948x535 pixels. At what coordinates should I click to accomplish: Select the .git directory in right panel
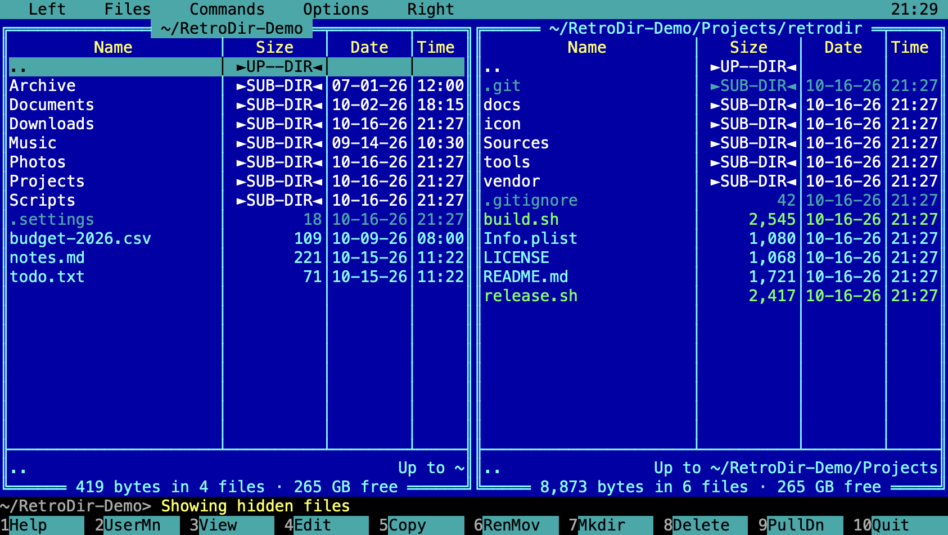tap(711, 86)
